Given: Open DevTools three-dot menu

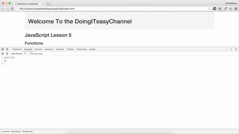Looking at the screenshot, I should (x=232, y=49).
